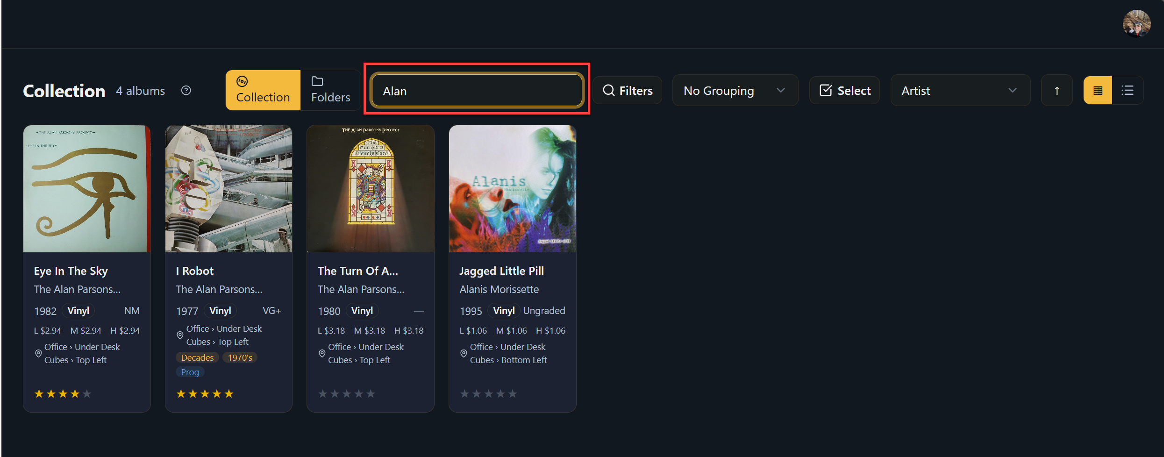Switch to the Collection tab
The height and width of the screenshot is (457, 1164).
pos(263,90)
